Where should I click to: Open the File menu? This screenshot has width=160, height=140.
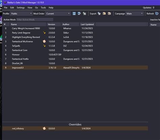click(6, 8)
